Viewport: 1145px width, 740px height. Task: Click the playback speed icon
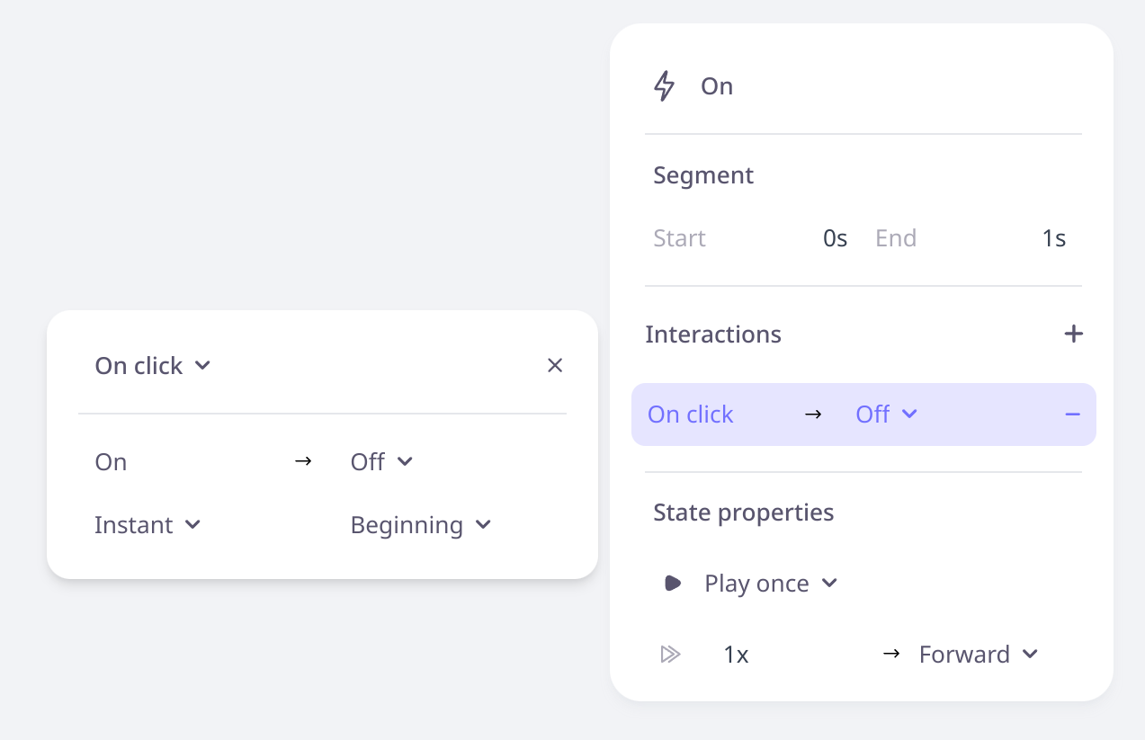(670, 655)
